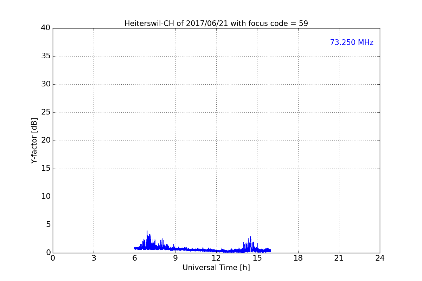Click the y-axis tick label 5
Screen dimensions: 422x281
click(x=48, y=225)
